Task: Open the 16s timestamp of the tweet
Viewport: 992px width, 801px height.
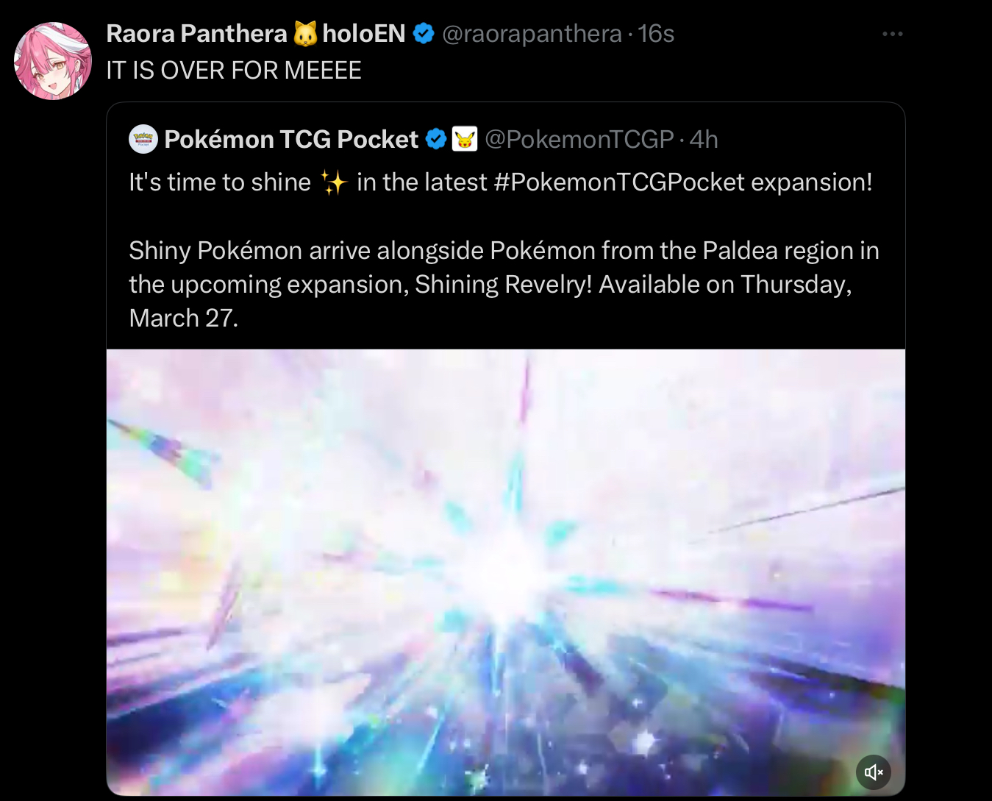Action: coord(656,34)
